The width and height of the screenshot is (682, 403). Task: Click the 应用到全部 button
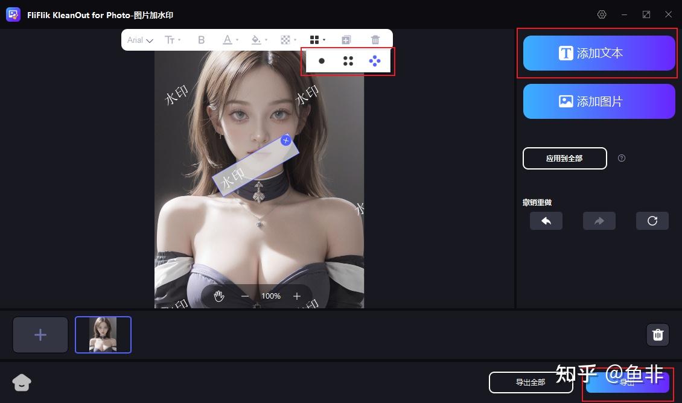point(564,158)
